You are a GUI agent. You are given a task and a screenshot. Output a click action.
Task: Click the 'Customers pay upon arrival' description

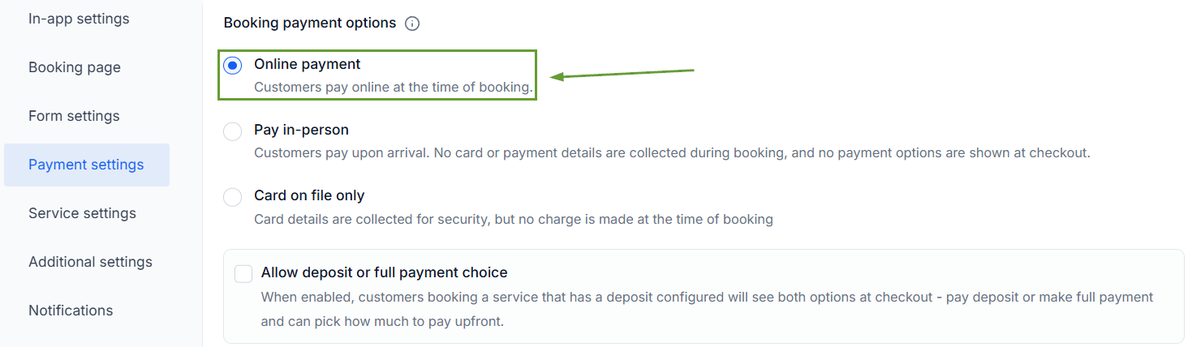(x=672, y=152)
